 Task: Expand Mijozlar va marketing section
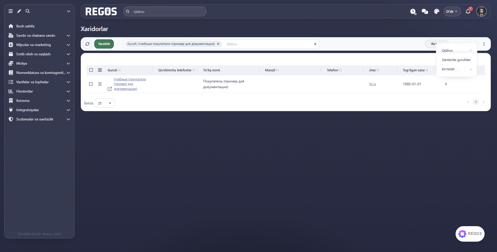pyautogui.click(x=39, y=45)
